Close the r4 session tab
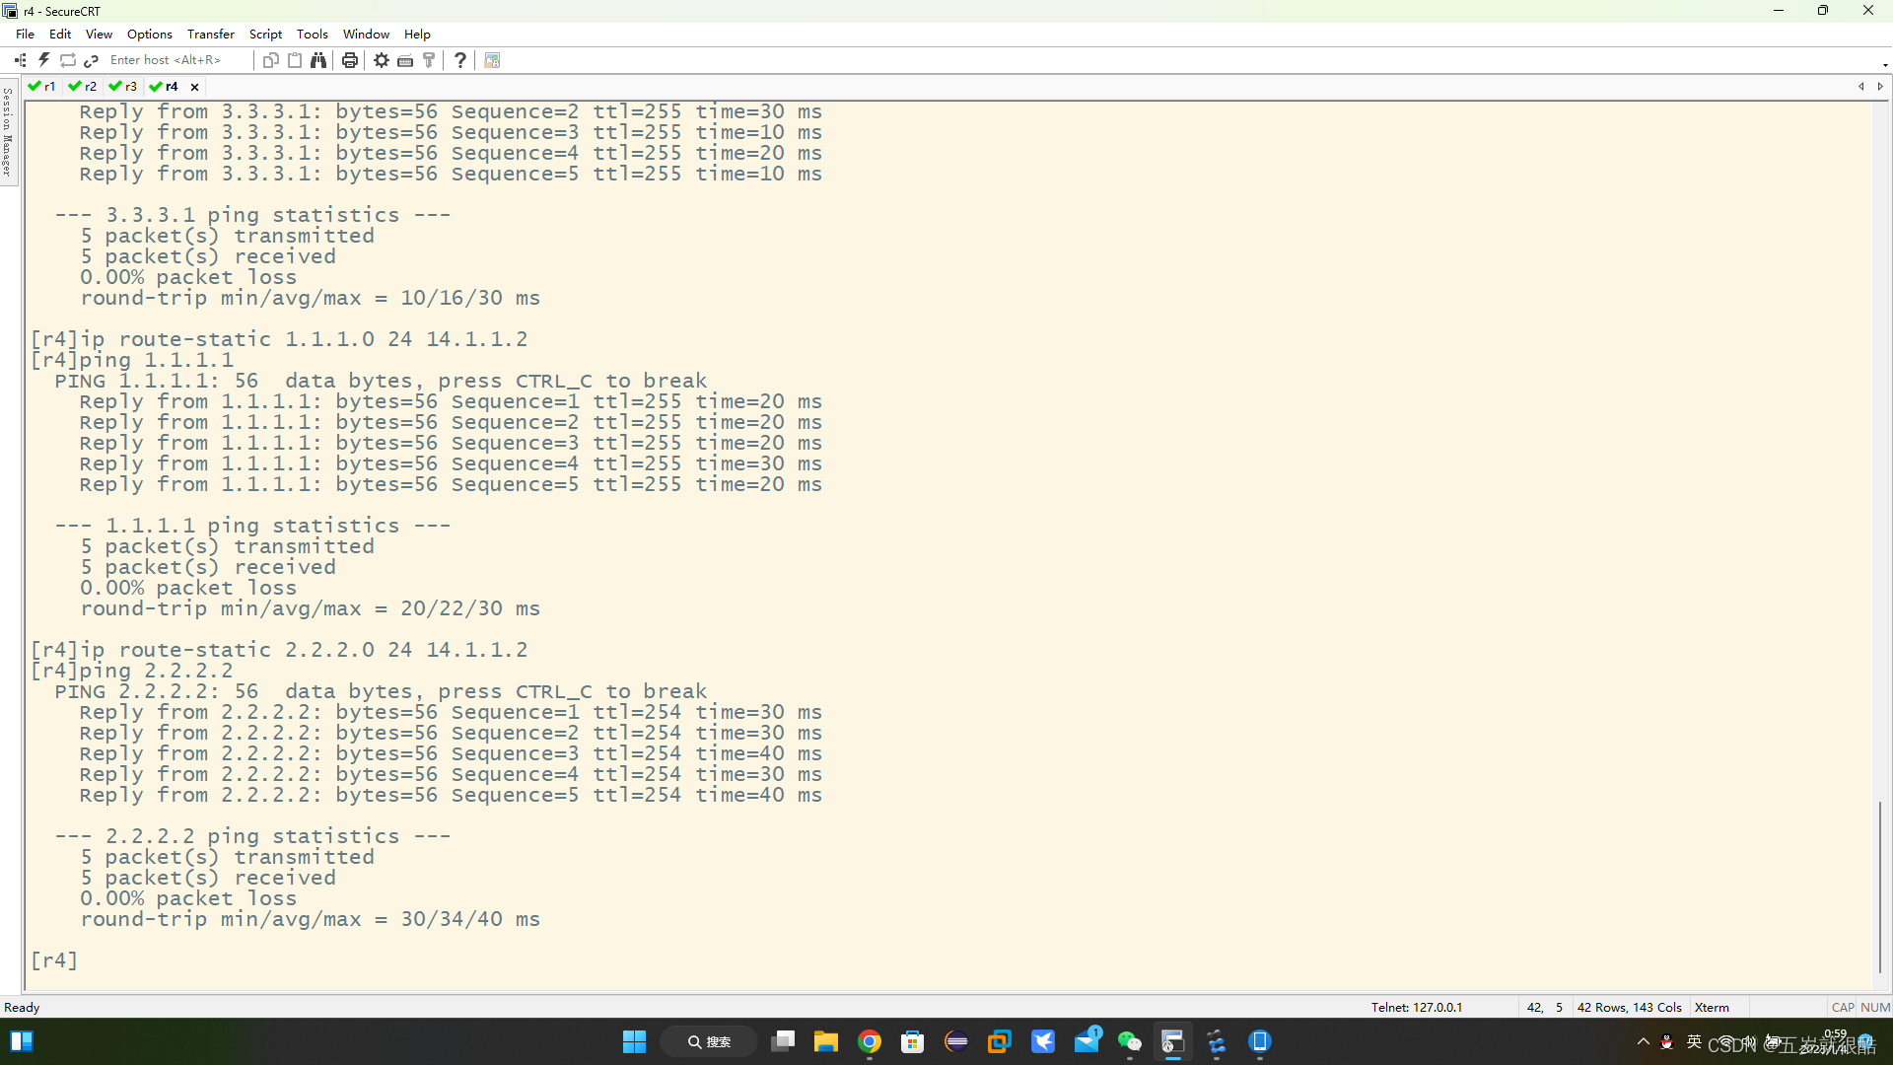This screenshot has width=1893, height=1065. coord(195,87)
